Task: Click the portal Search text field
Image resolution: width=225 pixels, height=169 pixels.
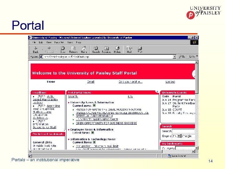Action: click(183, 131)
